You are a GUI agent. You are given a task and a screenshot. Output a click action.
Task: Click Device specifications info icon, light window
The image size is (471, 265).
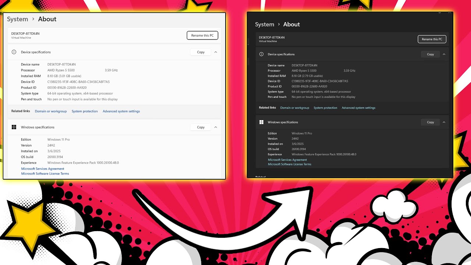click(14, 52)
